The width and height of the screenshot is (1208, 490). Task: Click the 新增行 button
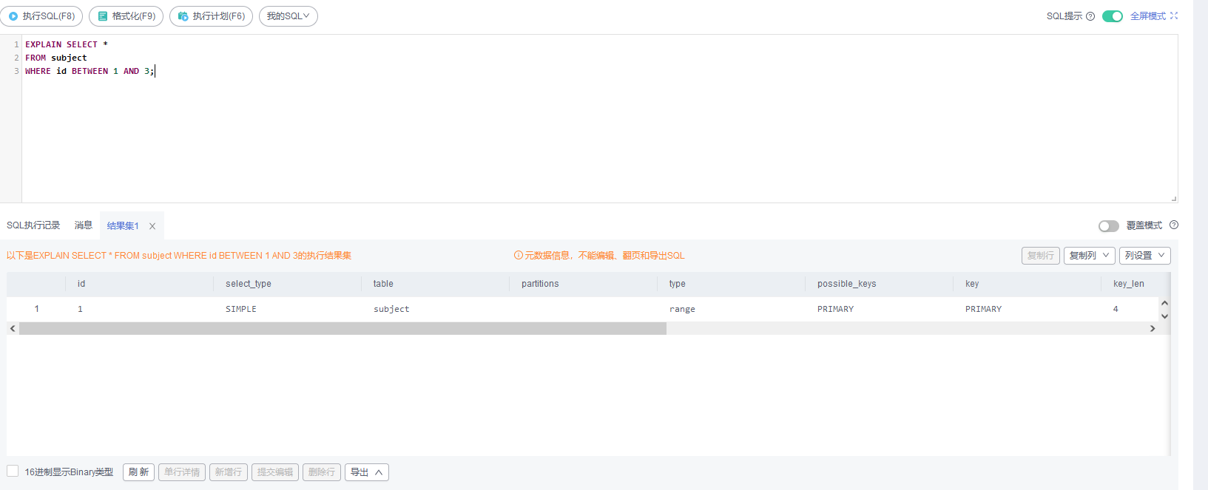coord(229,472)
